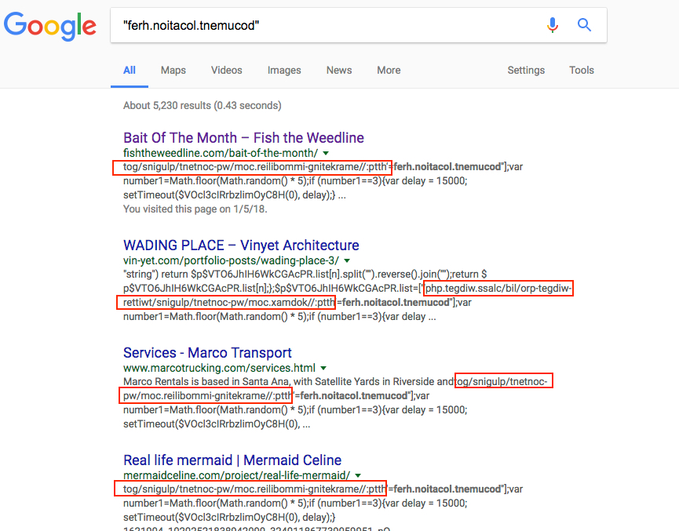Click 'Marco Rentals is based in Santa Ana' snippet
Screen dimensions: 679x531
pyautogui.click(x=206, y=382)
